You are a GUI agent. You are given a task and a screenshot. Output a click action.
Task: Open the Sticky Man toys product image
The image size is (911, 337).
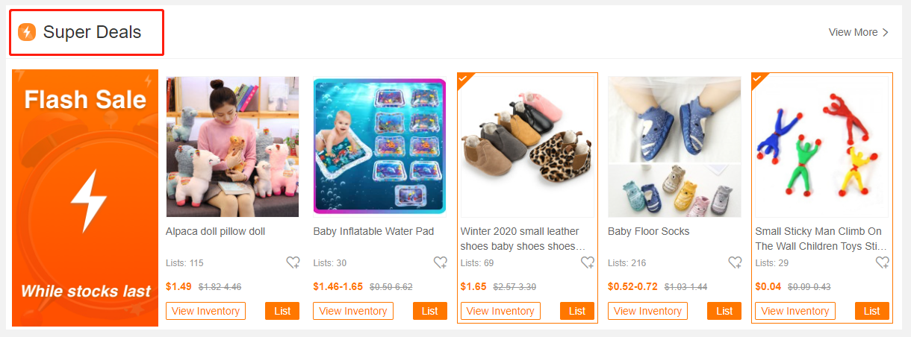coord(822,146)
